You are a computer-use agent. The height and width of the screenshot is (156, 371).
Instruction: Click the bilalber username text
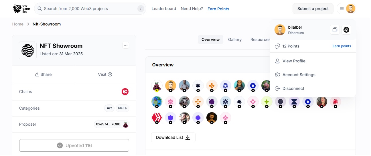(295, 27)
